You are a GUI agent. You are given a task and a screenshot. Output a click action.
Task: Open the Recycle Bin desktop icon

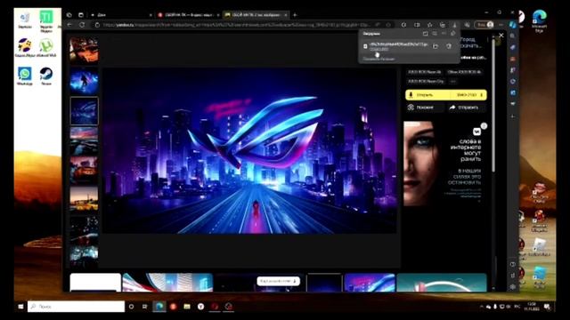(25, 20)
